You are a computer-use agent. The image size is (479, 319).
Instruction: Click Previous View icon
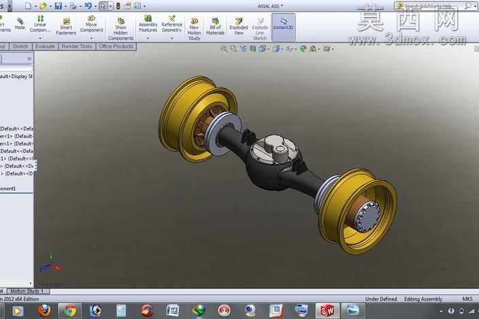(x=243, y=48)
